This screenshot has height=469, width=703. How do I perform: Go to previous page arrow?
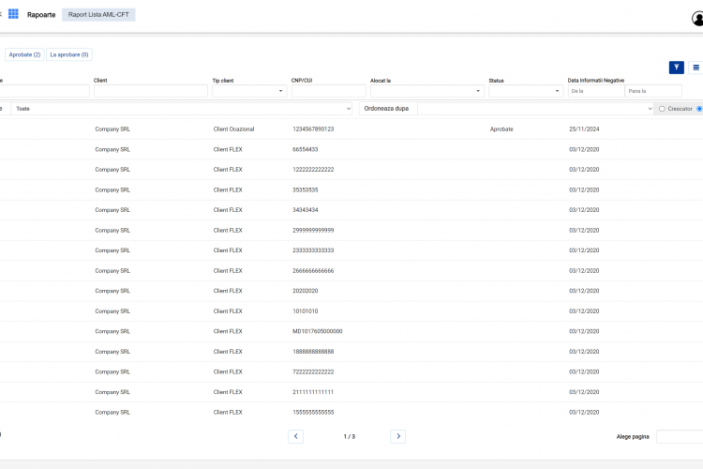click(x=295, y=436)
